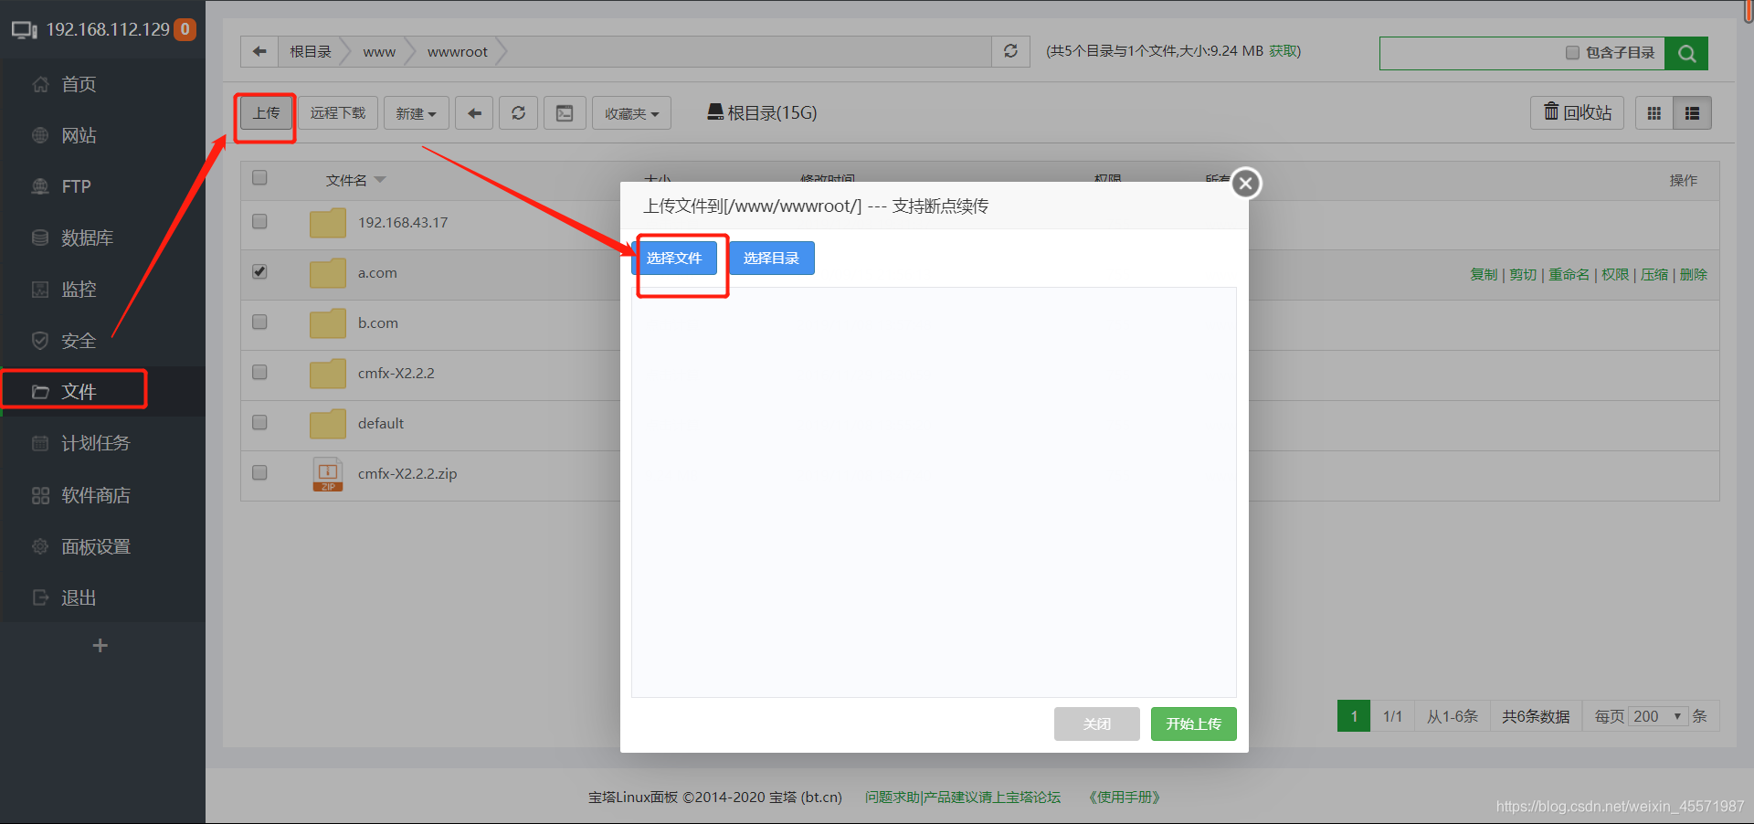
Task: Click 选择文件 in upload dialog
Action: point(674,259)
